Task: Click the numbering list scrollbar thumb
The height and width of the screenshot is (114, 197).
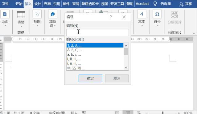Action: 126,52
